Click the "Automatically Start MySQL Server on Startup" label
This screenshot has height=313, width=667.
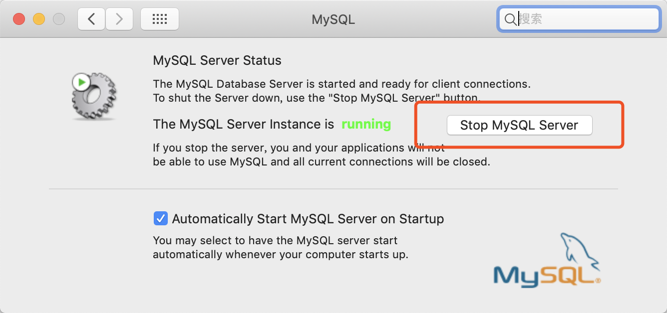pos(308,219)
